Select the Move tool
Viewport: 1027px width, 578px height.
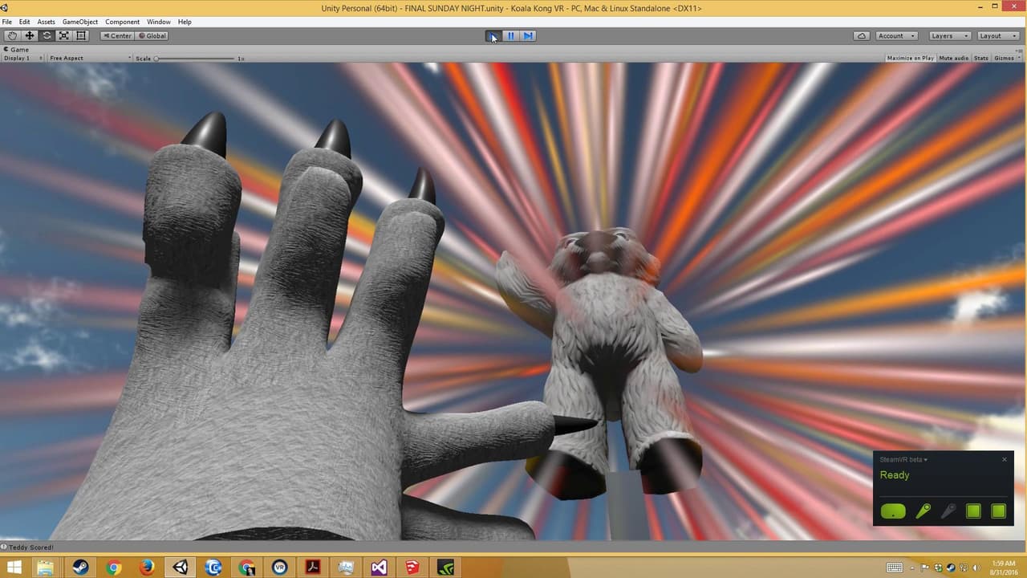(x=30, y=36)
